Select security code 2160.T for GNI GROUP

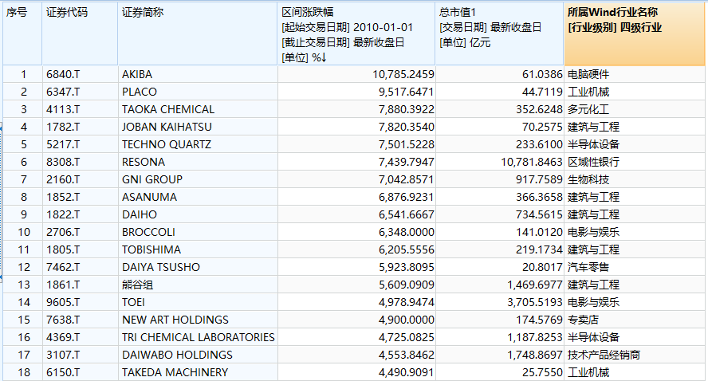click(63, 179)
